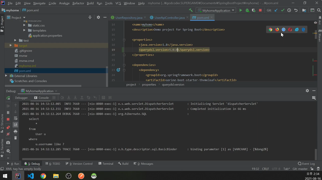Click the Rerun icon in Debug panel
Image resolution: width=322 pixels, height=180 pixels.
(x=8, y=98)
